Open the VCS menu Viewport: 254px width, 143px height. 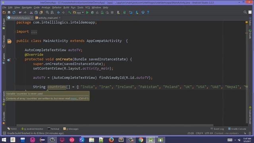(87, 8)
